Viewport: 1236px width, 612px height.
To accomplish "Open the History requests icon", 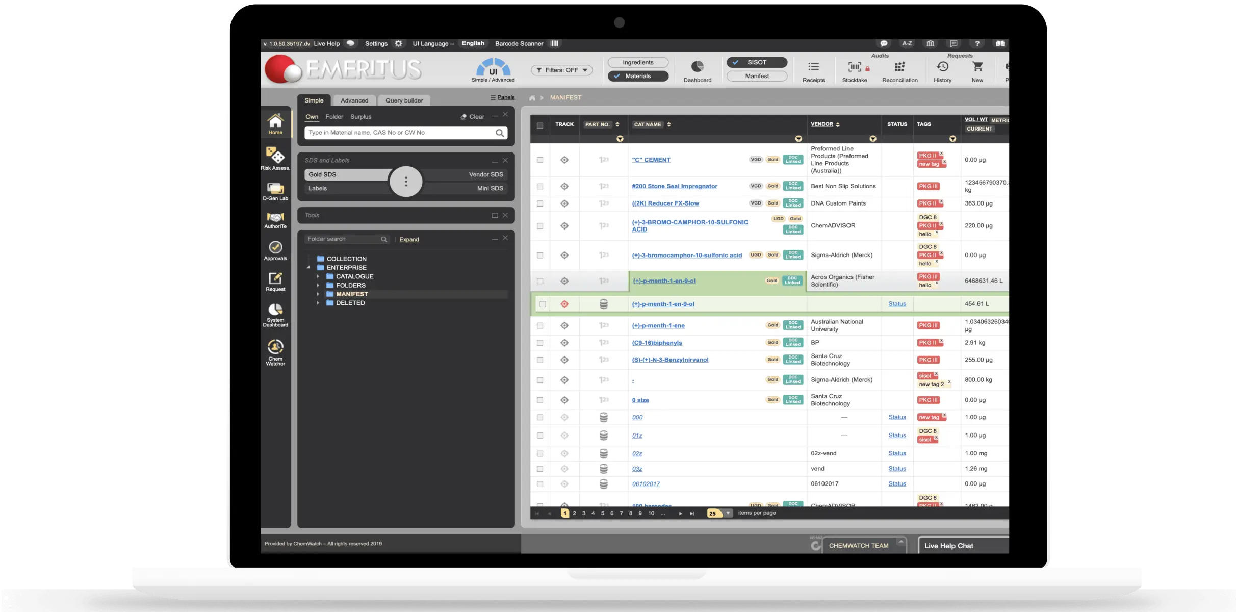I will click(x=942, y=67).
